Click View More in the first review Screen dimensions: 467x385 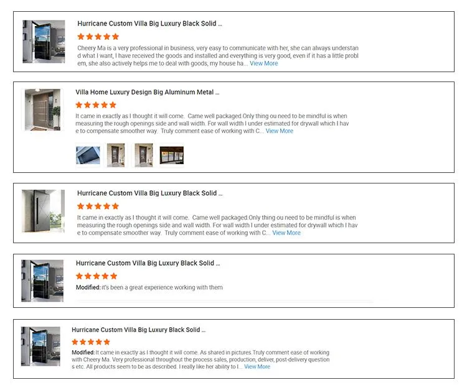[x=264, y=63]
